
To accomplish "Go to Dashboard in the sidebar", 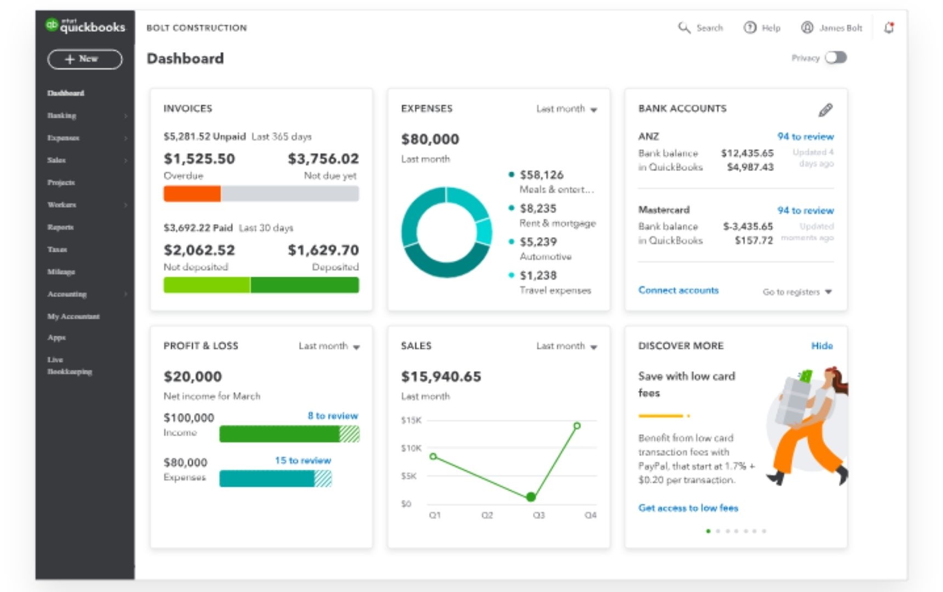I will (66, 93).
